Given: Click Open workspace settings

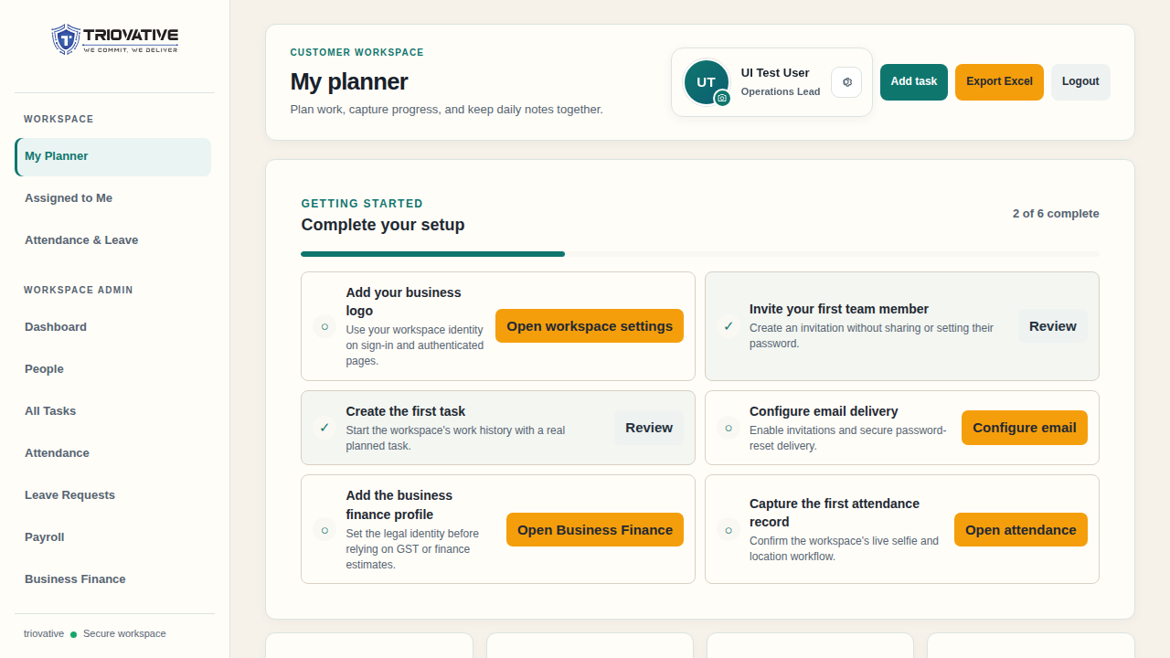Looking at the screenshot, I should [590, 326].
